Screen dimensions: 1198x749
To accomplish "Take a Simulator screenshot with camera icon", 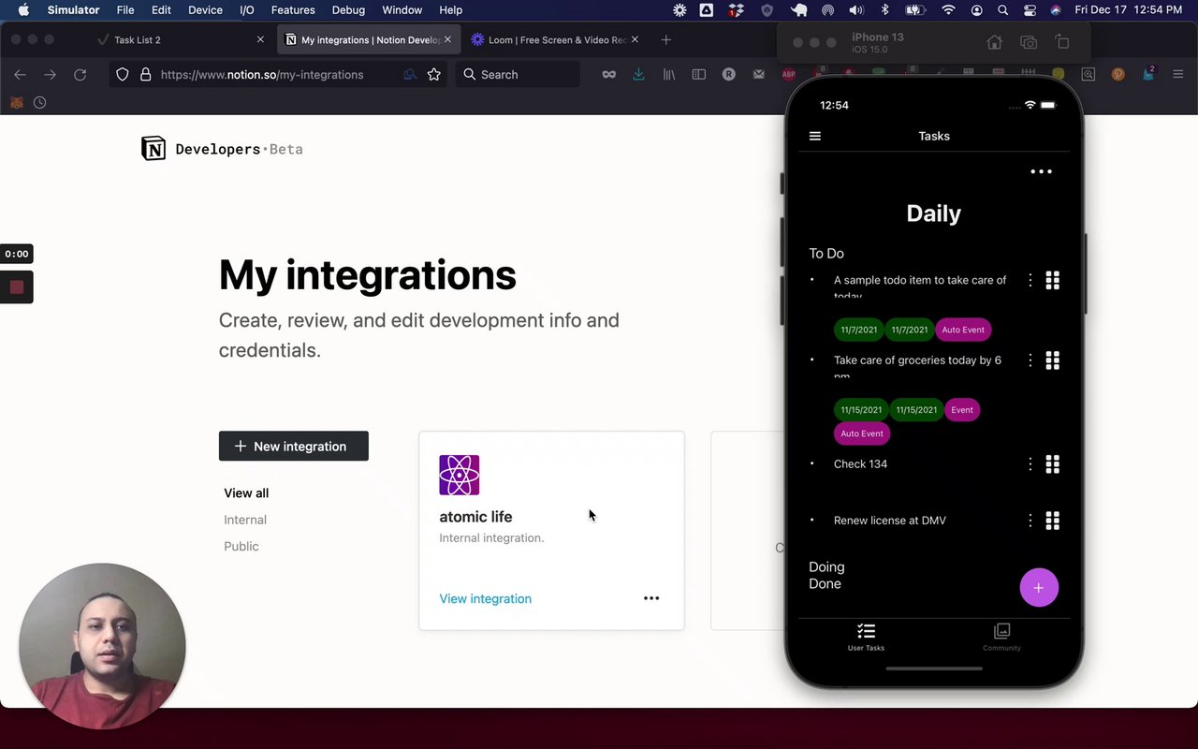I will pos(1029,42).
